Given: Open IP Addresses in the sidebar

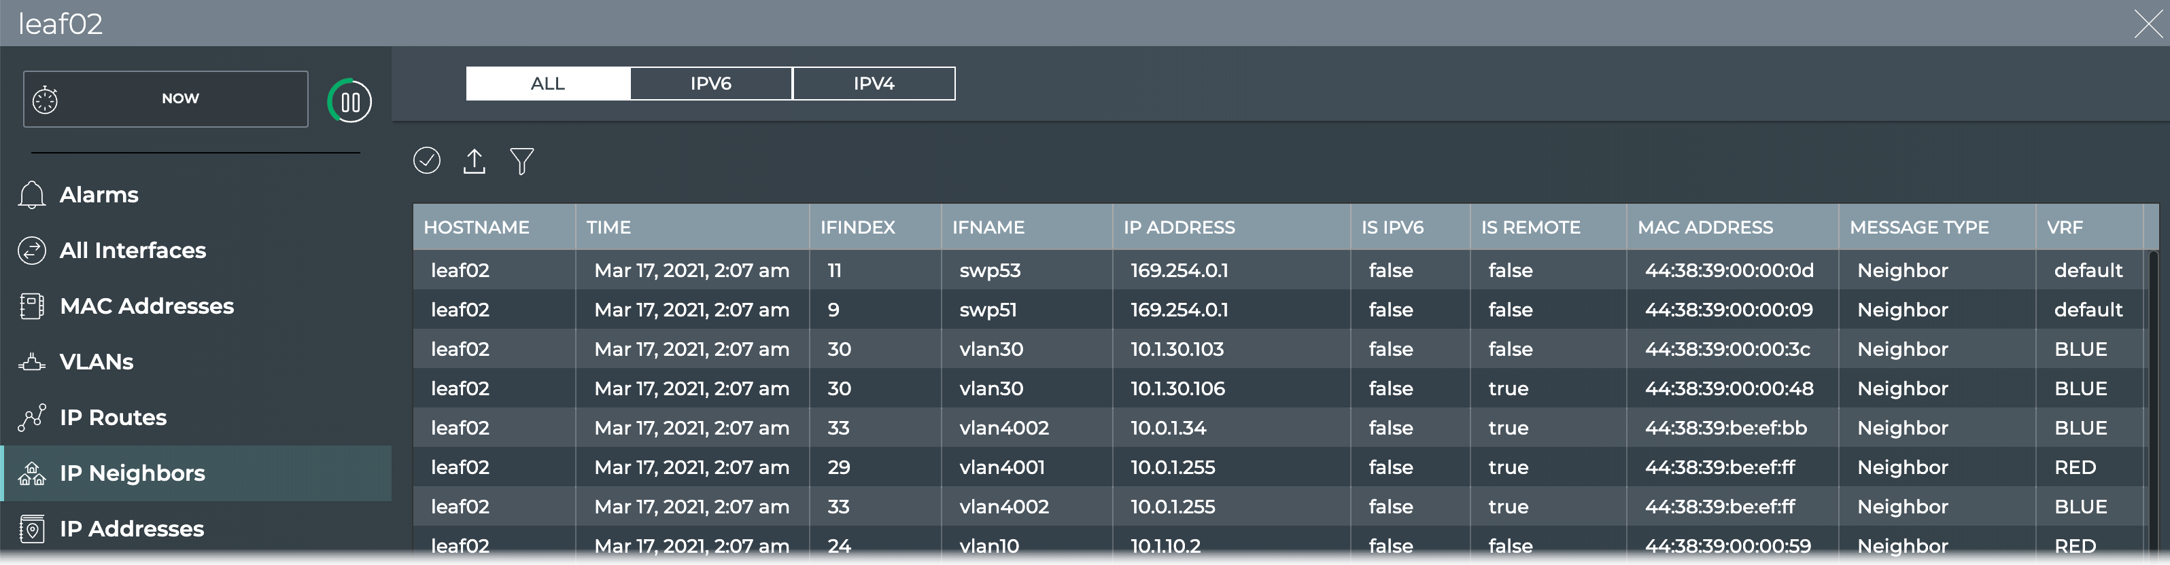Looking at the screenshot, I should click(131, 529).
